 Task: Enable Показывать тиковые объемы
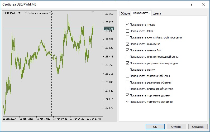click(x=127, y=76)
